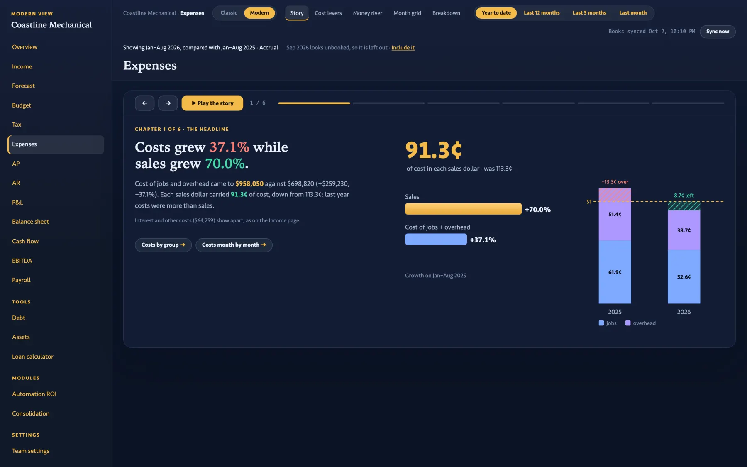This screenshot has height=467, width=747.
Task: Open the Breakdown tab
Action: tap(446, 13)
